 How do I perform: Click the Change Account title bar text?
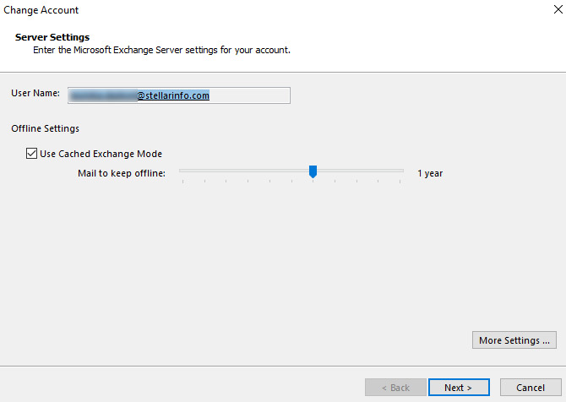41,10
